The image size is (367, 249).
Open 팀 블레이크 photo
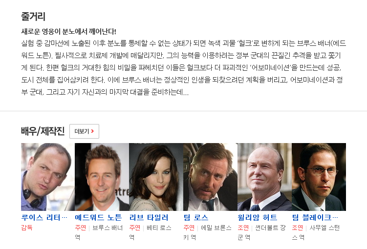(x=319, y=177)
